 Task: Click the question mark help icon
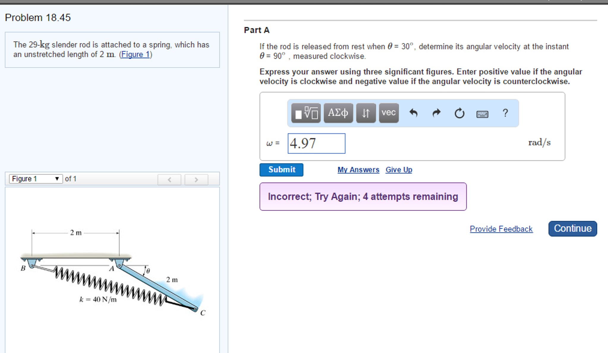[x=505, y=113]
